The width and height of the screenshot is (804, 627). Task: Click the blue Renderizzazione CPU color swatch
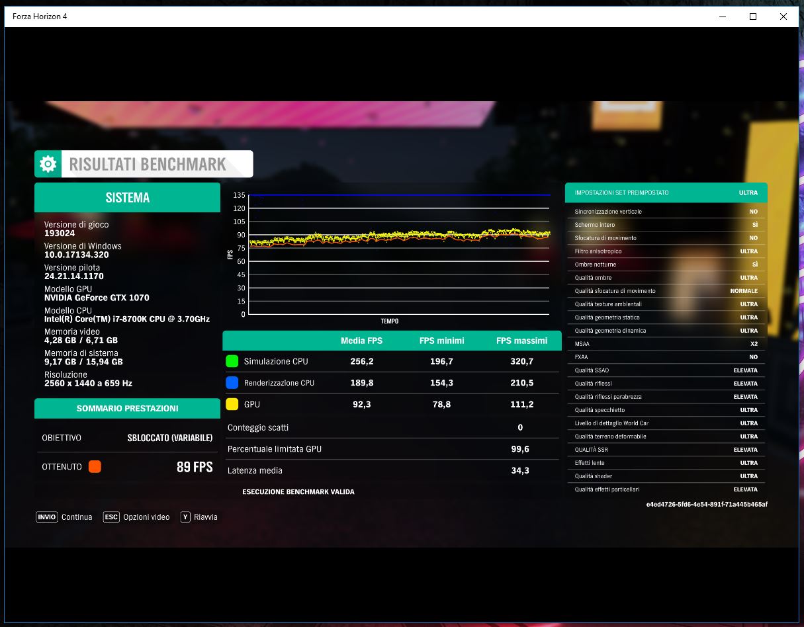(x=232, y=382)
